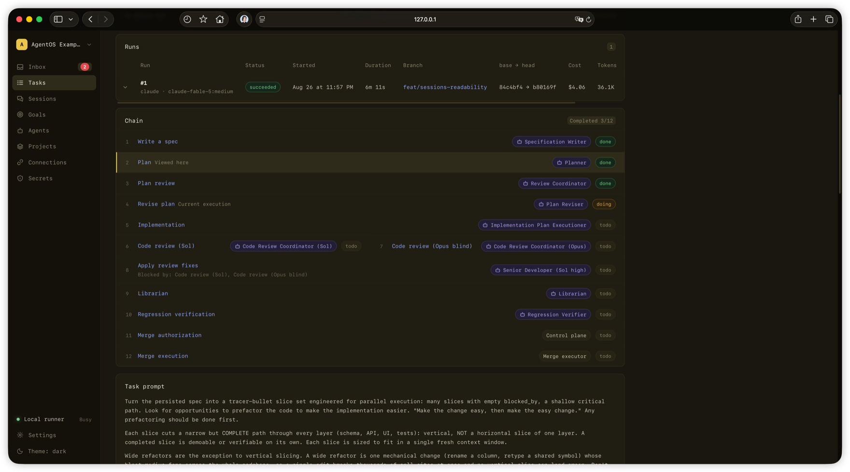Image resolution: width=850 pixels, height=472 pixels.
Task: Click the Inbox tray icon
Action: (x=20, y=67)
